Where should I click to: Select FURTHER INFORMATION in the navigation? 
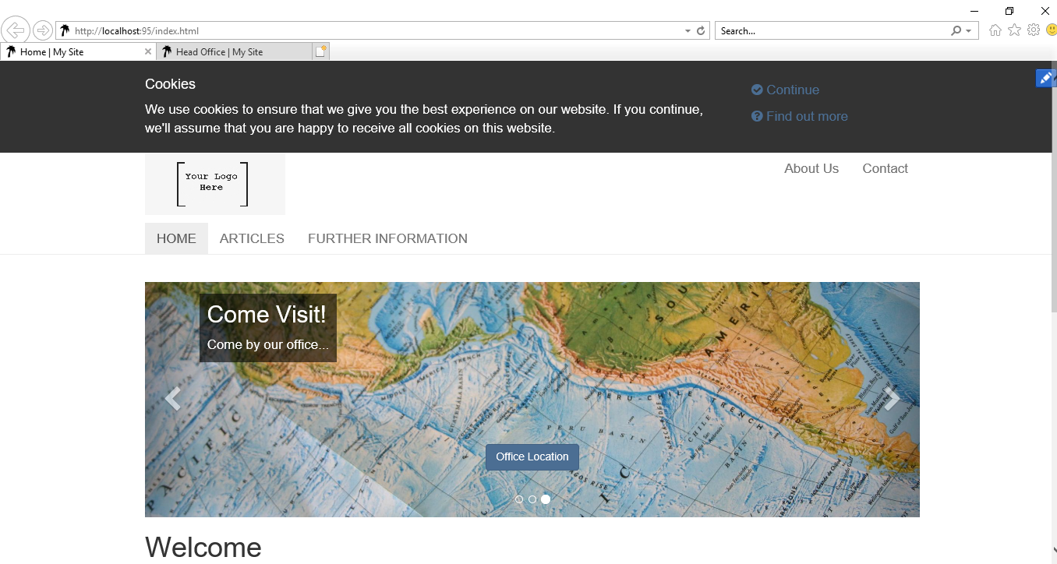[387, 238]
